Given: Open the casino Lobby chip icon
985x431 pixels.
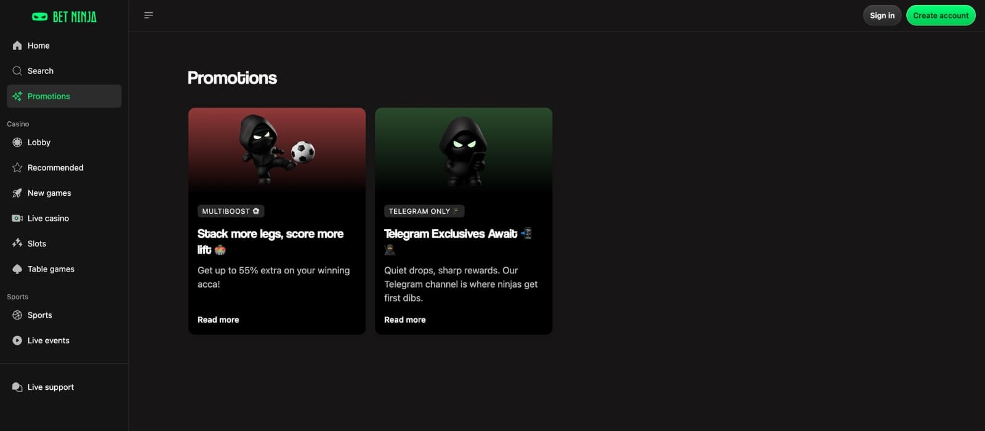Looking at the screenshot, I should point(17,142).
